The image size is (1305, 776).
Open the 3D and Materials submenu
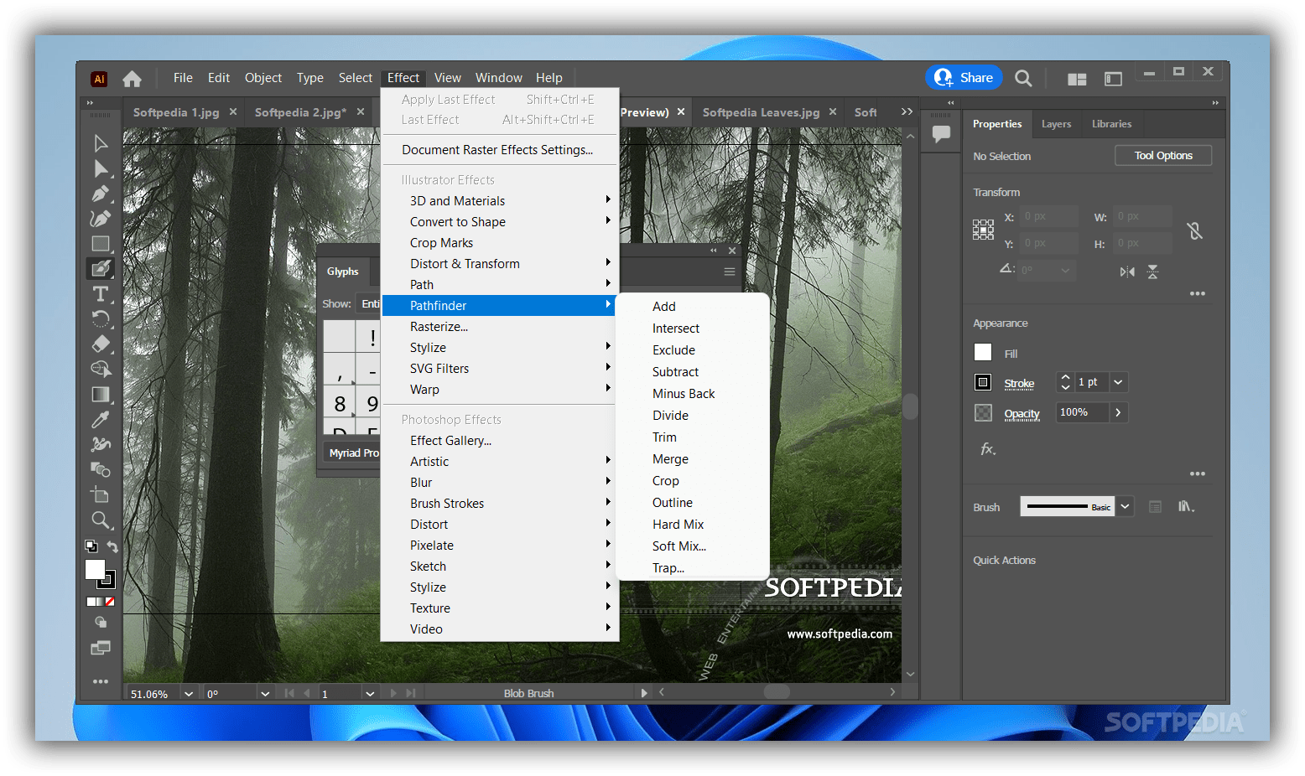500,201
